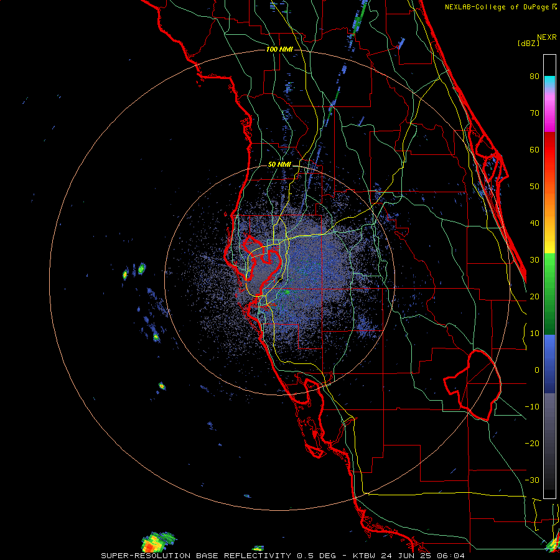Image resolution: width=560 pixels, height=560 pixels.
Task: Click the 20 value on the dBZ scale
Action: point(534,297)
